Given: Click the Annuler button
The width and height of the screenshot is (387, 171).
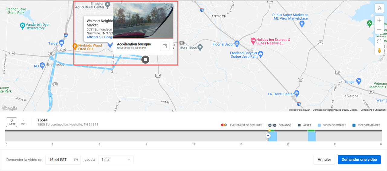Looking at the screenshot, I should click(324, 160).
